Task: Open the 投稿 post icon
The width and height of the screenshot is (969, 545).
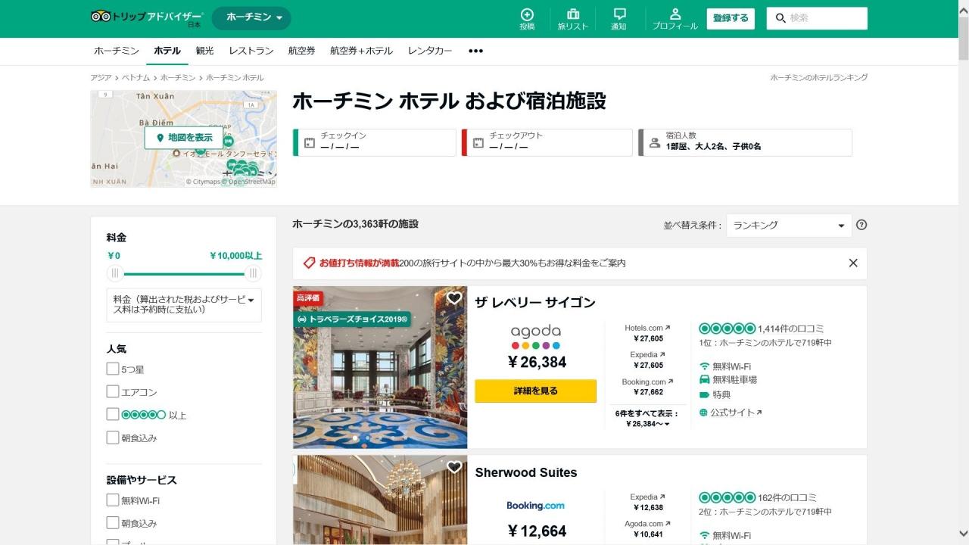Action: (x=527, y=14)
